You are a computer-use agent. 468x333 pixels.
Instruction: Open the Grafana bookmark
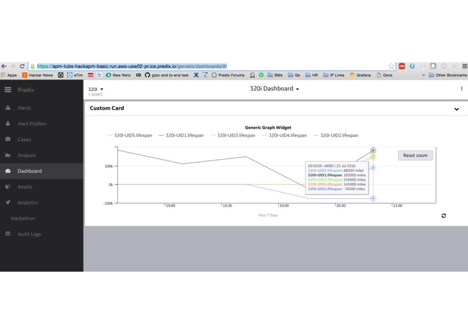[x=360, y=75]
